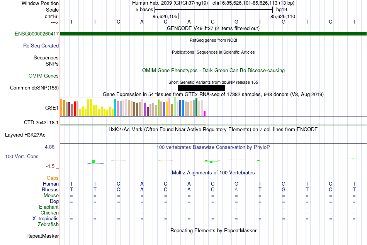Image resolution: width=367 pixels, height=245 pixels.
Task: Click the magenta bar in GSE1 chart
Action: [205, 113]
